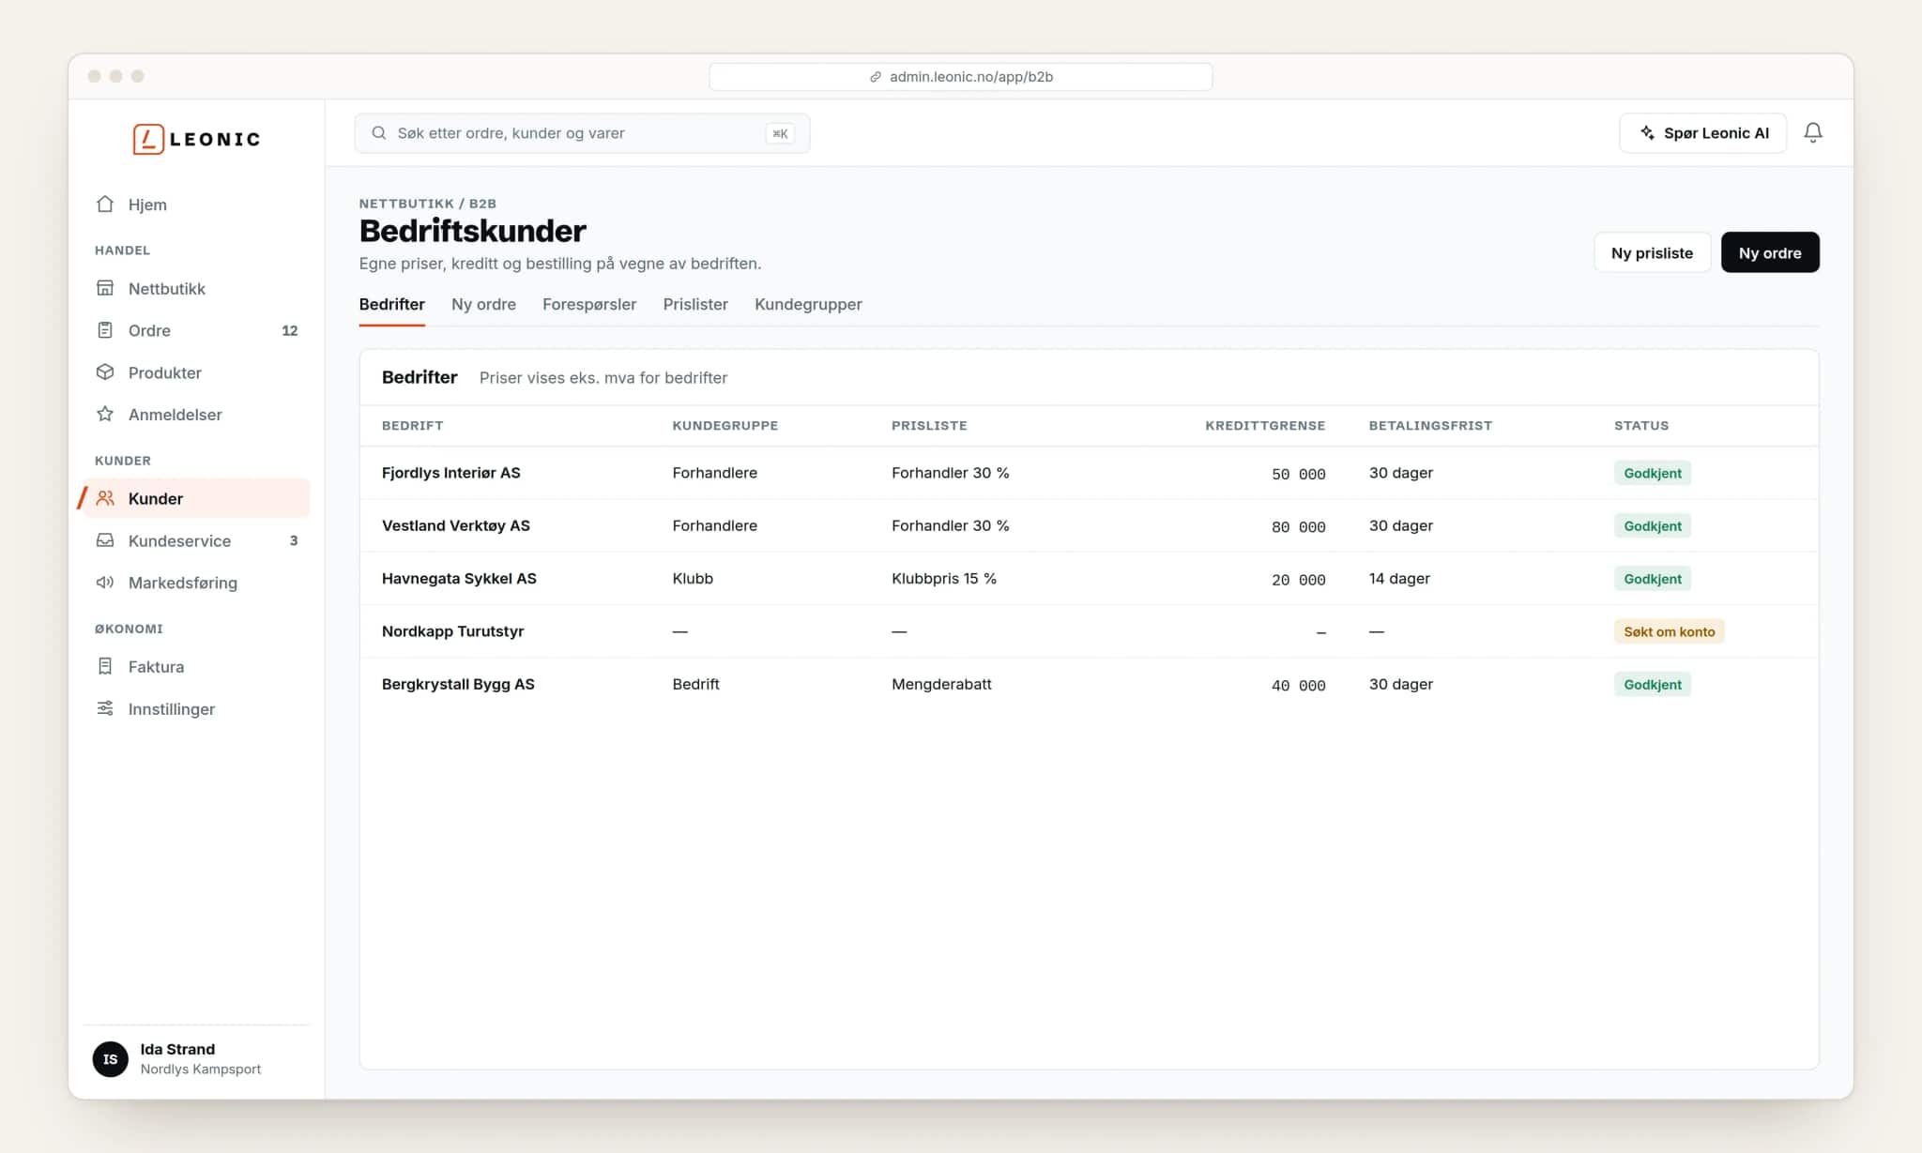Open Kundeservice via its inbox icon

(105, 540)
